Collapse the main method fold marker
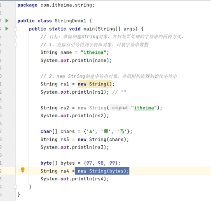 pos(15,29)
